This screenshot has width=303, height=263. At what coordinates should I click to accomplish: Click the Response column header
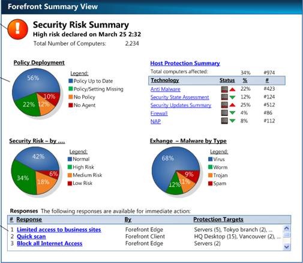coord(29,220)
